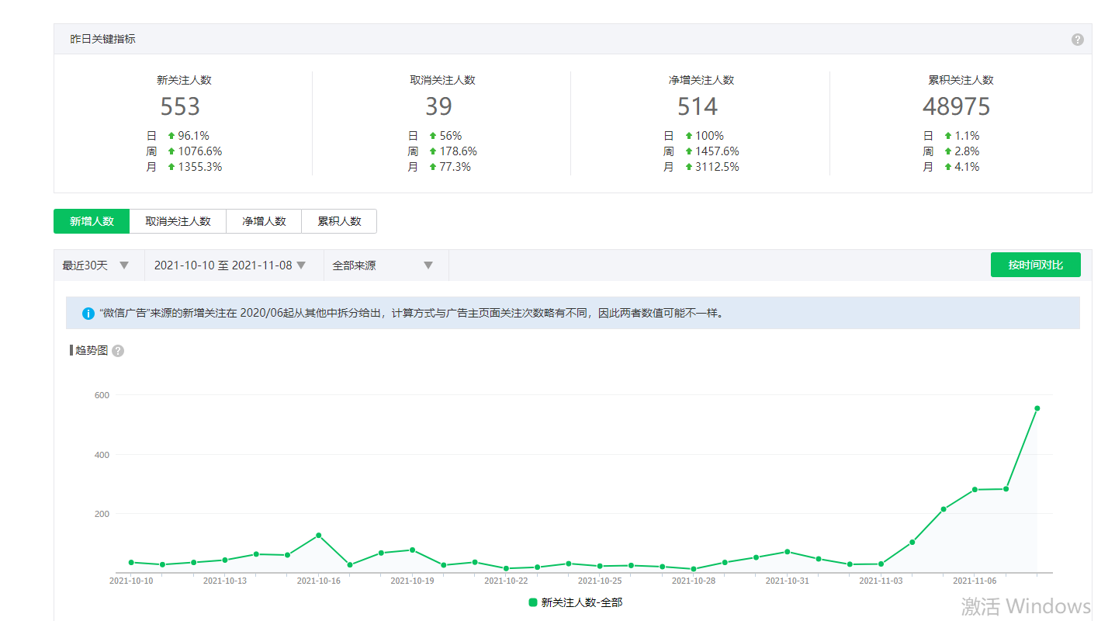The height and width of the screenshot is (621, 1115).
Task: Click the 累积关注人数 value 48975
Action: [x=957, y=106]
